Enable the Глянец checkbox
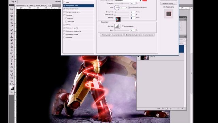The height and width of the screenshot is (123, 218). [x=64, y=25]
